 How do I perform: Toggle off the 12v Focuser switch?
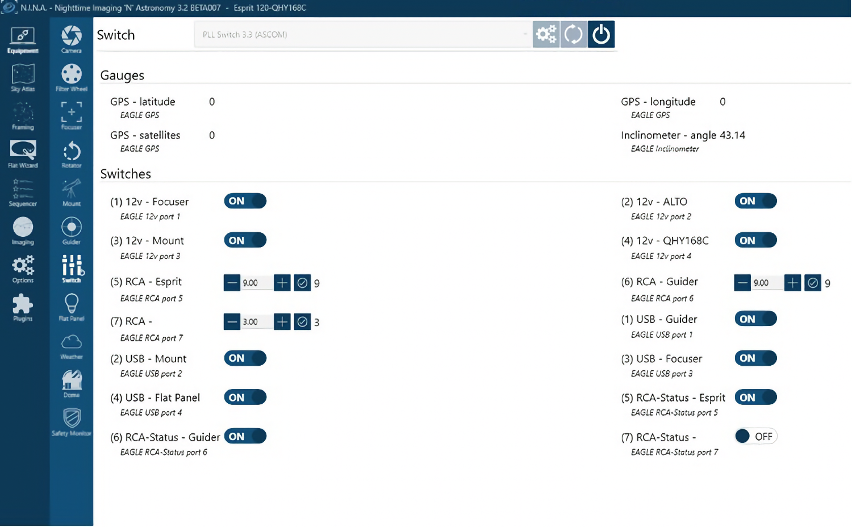[x=245, y=201]
